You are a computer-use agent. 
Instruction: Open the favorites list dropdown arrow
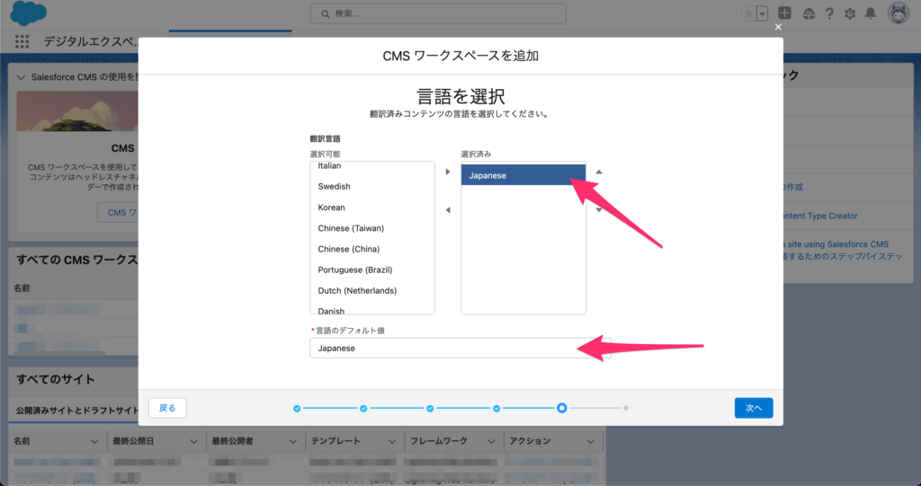click(x=762, y=13)
